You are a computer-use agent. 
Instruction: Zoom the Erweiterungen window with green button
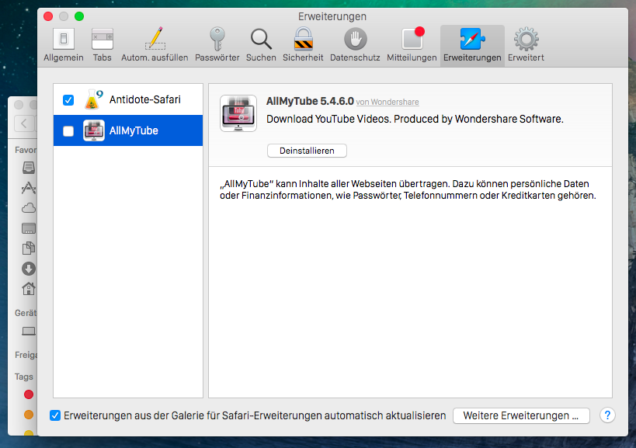pyautogui.click(x=79, y=16)
